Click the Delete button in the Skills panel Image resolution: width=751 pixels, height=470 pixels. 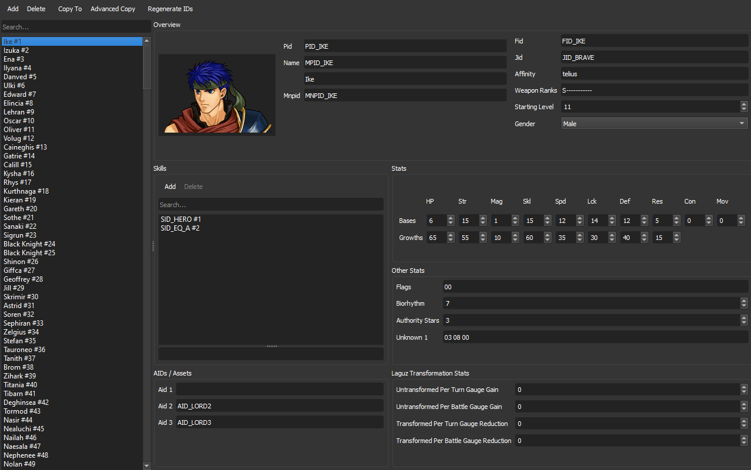point(193,186)
